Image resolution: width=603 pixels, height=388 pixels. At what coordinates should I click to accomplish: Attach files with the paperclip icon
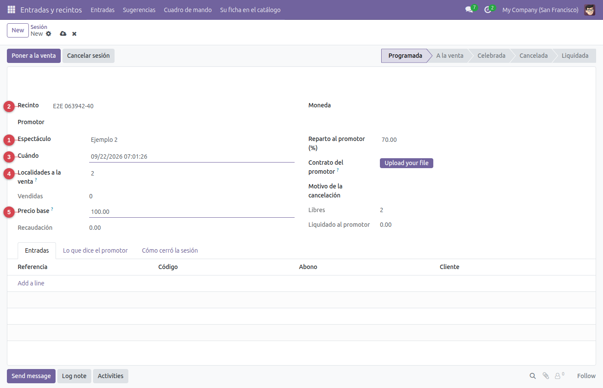[546, 376]
